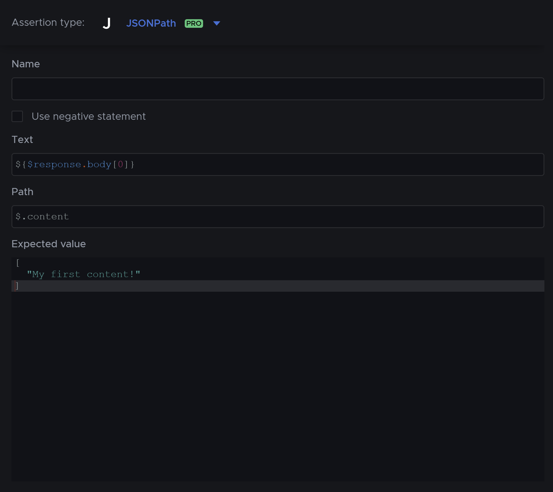Image resolution: width=553 pixels, height=492 pixels.
Task: Click the $response token in the Text field
Action: click(54, 164)
